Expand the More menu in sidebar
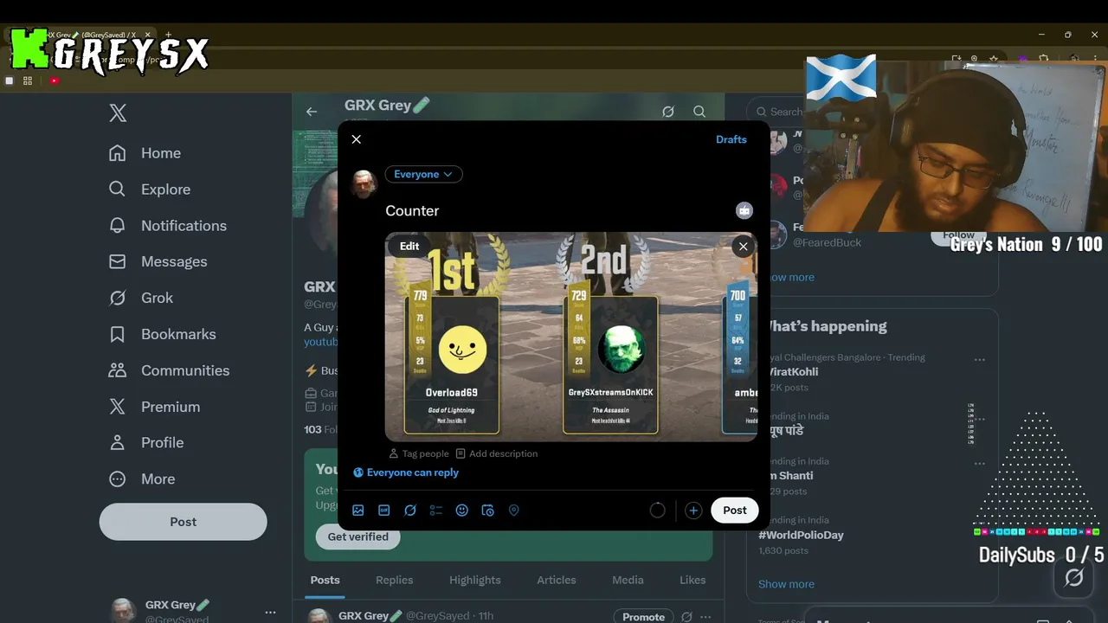1108x623 pixels. tap(141, 478)
